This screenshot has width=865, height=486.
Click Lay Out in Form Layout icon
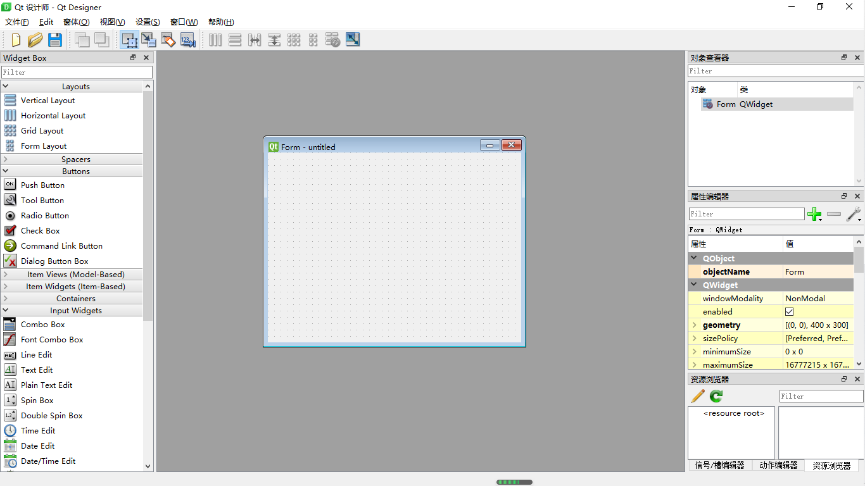coord(313,40)
